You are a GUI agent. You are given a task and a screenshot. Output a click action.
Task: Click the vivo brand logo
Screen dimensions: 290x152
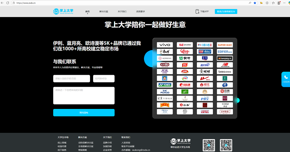(165, 45)
